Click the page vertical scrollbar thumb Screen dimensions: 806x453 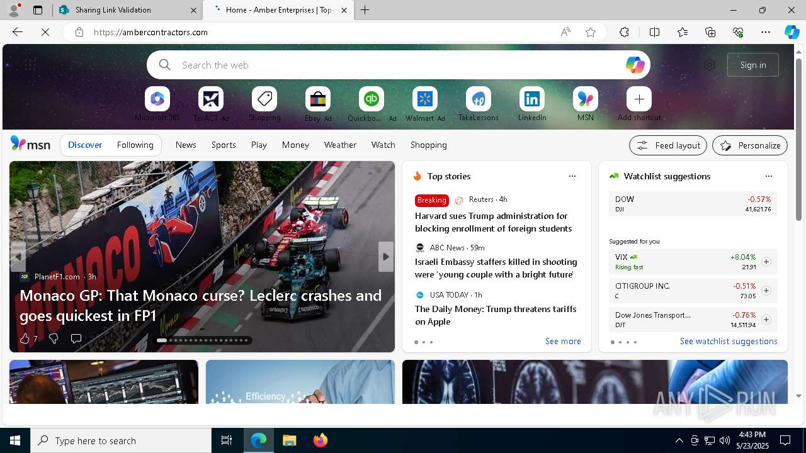(799, 138)
